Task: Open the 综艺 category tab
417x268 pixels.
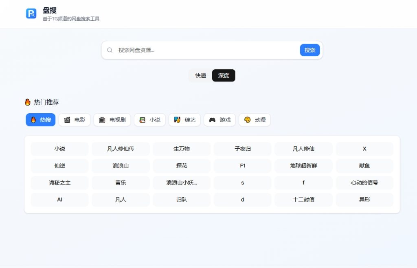Action: tap(184, 119)
